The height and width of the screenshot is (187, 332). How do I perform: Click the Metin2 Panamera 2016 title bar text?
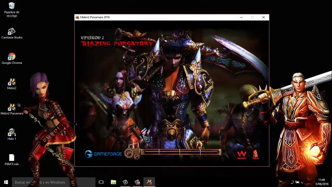(95, 17)
